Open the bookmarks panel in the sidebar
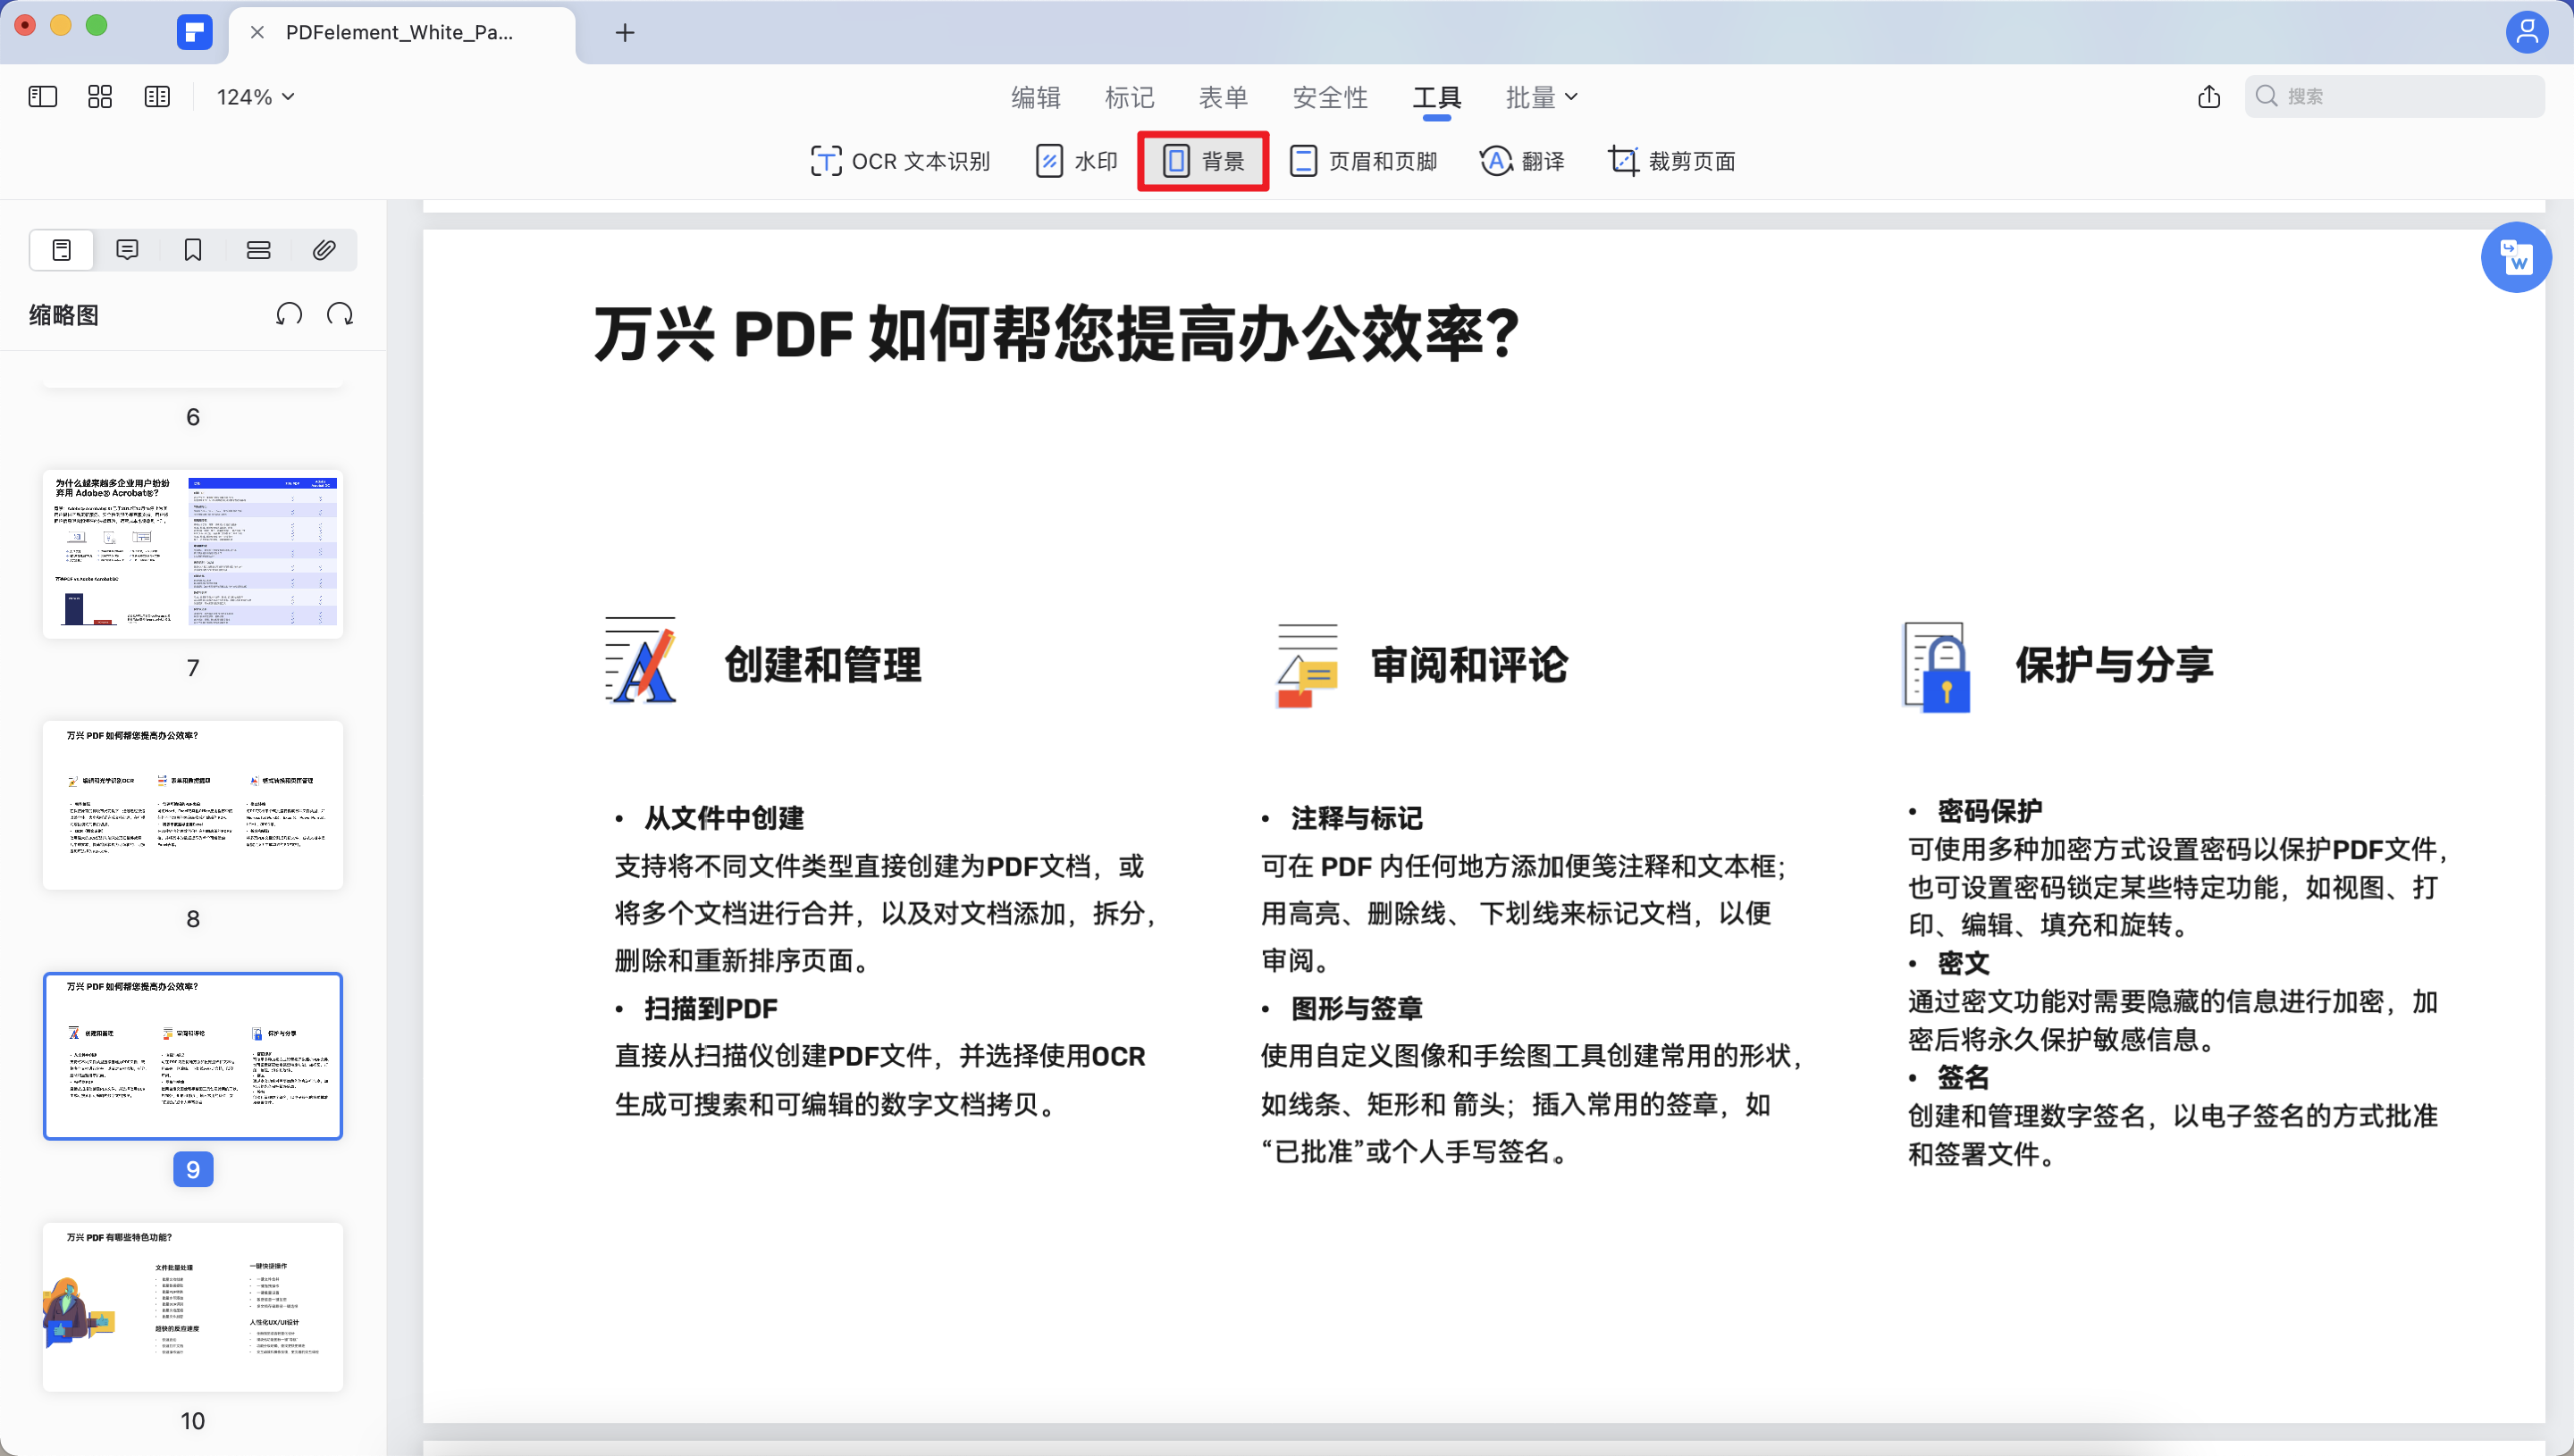This screenshot has height=1456, width=2574. [192, 249]
